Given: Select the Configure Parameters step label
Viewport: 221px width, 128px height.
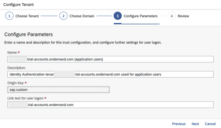Looking at the screenshot, I should click(141, 16).
